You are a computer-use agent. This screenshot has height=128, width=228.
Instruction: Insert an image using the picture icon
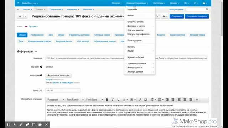coord(145,100)
